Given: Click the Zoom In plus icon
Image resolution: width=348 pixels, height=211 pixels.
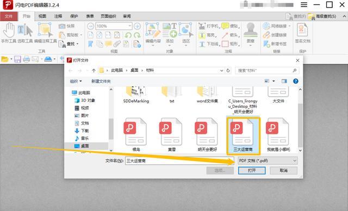Looking at the screenshot, I should 137,26.
